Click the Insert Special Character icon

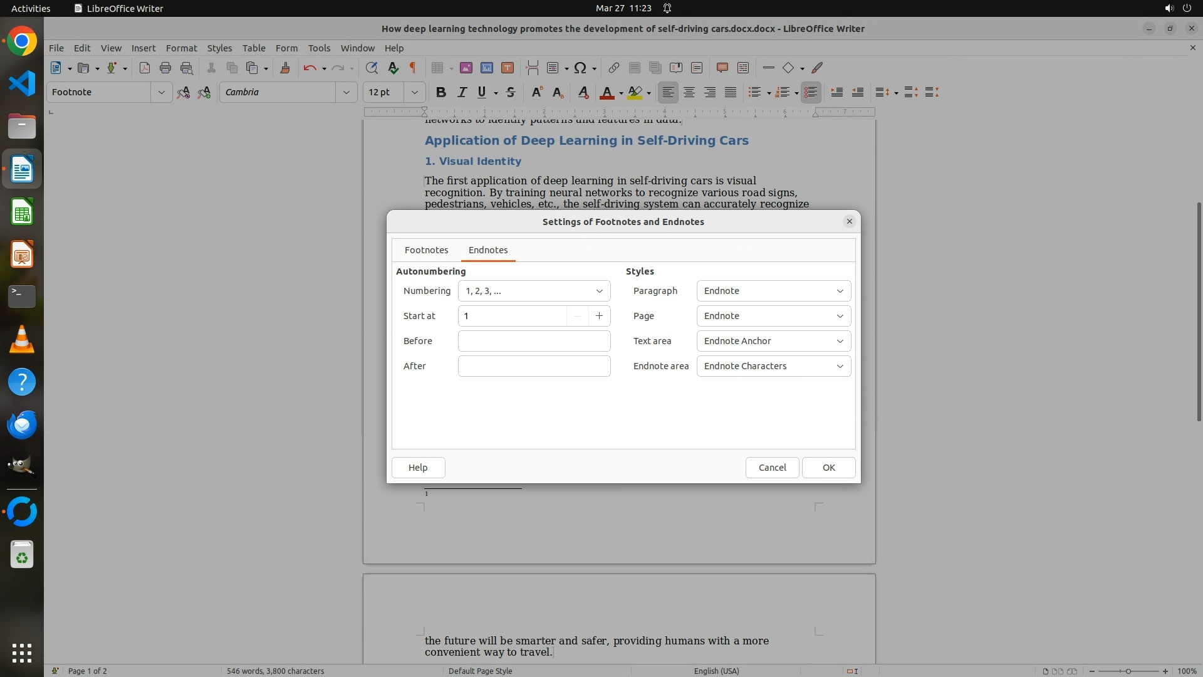coord(580,68)
